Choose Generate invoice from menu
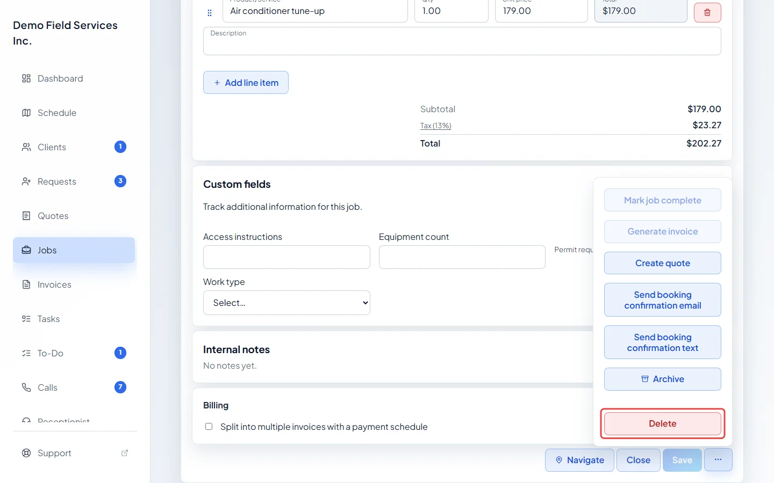 (x=663, y=232)
